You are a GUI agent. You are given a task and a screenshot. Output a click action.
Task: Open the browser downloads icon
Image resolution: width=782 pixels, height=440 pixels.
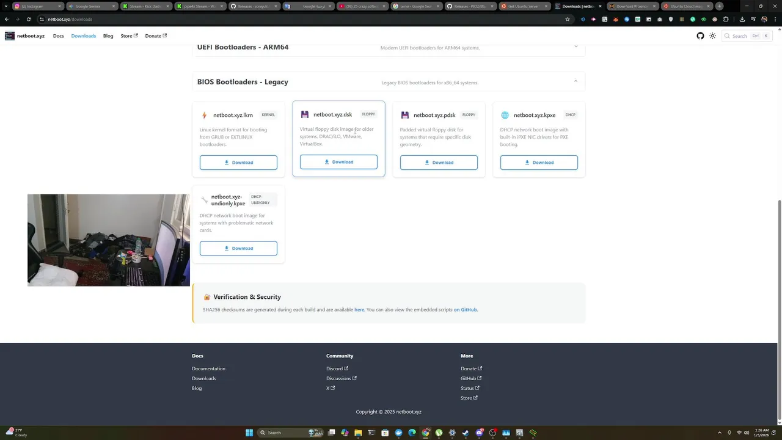[742, 19]
